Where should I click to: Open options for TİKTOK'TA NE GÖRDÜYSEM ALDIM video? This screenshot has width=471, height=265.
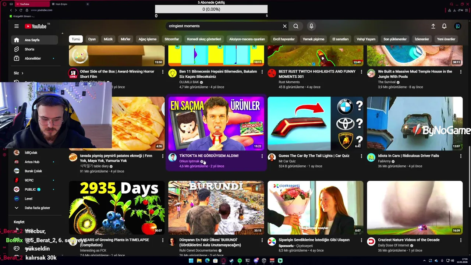pyautogui.click(x=262, y=156)
